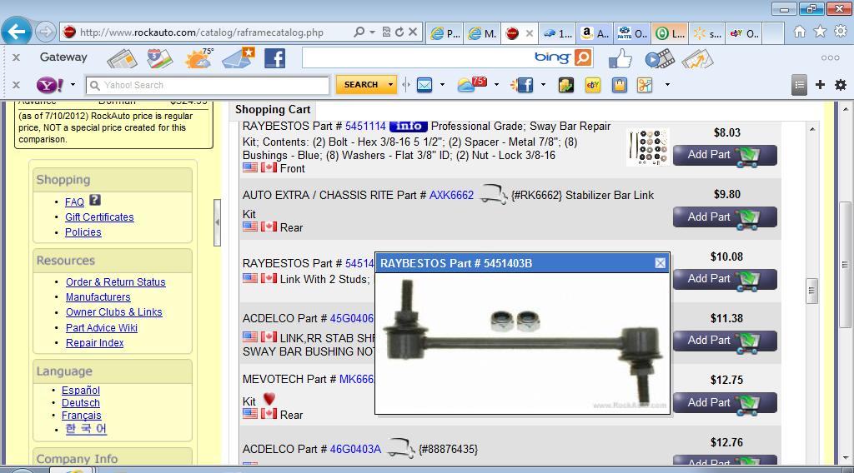Open the Part Advice Wiki link
Image resolution: width=854 pixels, height=473 pixels.
click(x=101, y=328)
